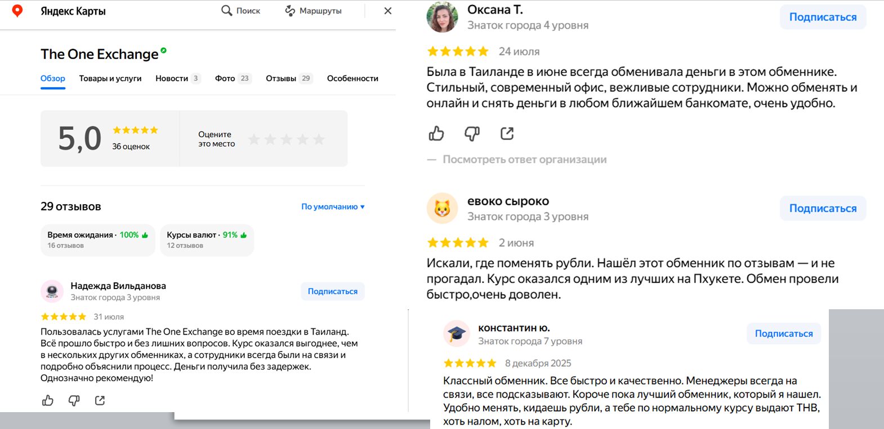Open the Новости tab
The height and width of the screenshot is (429, 884).
point(177,78)
